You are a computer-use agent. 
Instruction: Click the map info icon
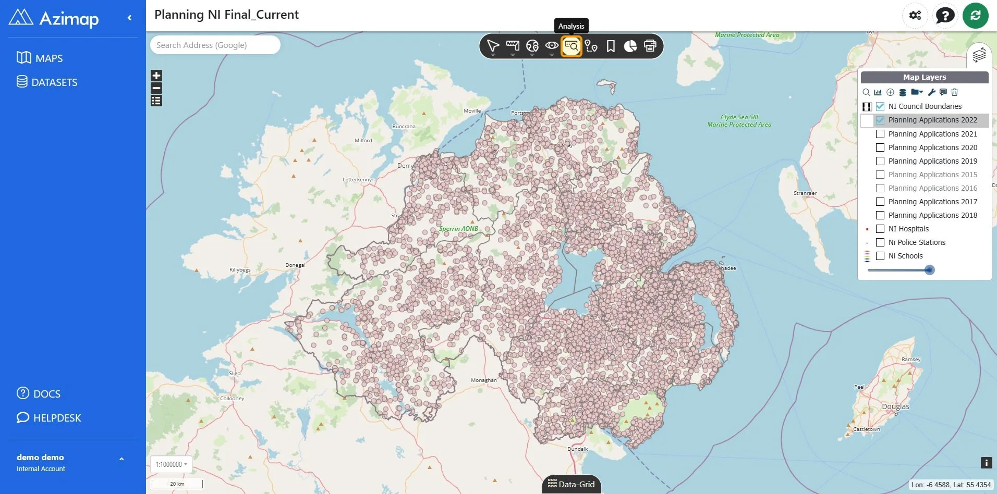tap(986, 462)
